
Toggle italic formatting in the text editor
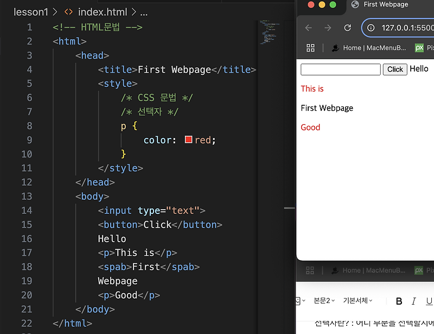pos(414,301)
